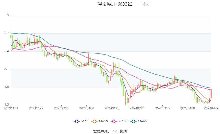The height and width of the screenshot is (134, 220).
Task: Click y-axis value 1.8
Action: (6, 87)
